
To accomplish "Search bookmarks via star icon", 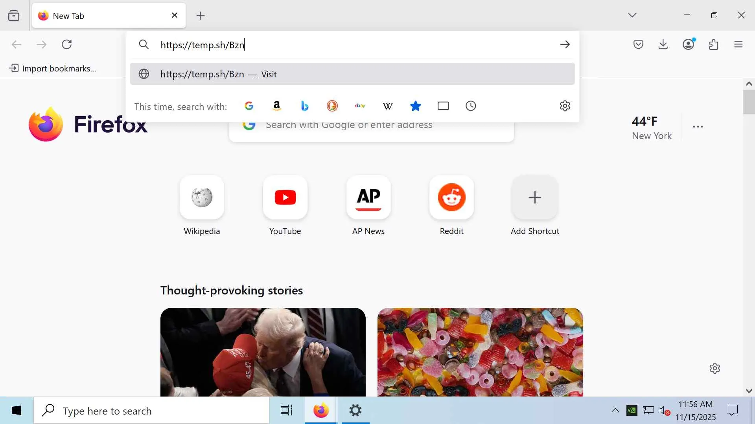I will tap(416, 106).
